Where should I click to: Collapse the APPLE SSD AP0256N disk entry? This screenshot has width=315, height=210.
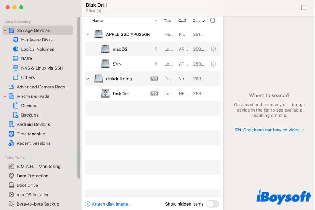tap(88, 34)
